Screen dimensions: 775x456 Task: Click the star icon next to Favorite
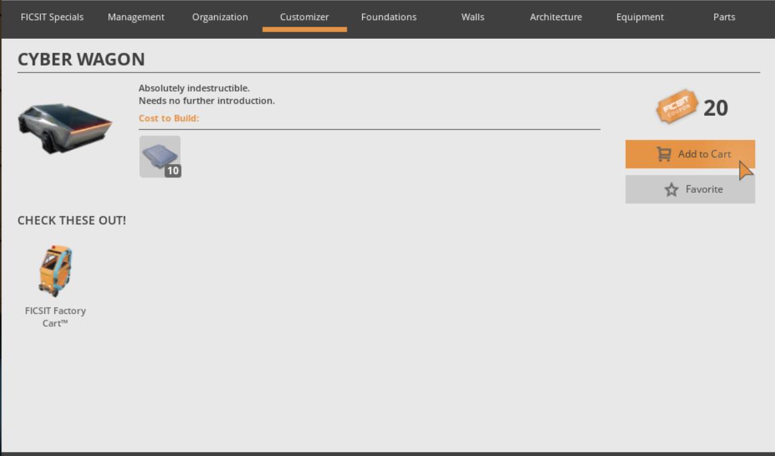pos(671,189)
